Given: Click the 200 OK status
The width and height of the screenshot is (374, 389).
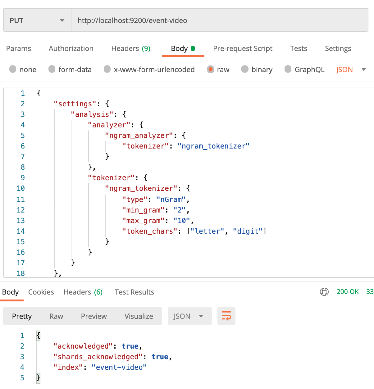Looking at the screenshot, I should coord(348,292).
